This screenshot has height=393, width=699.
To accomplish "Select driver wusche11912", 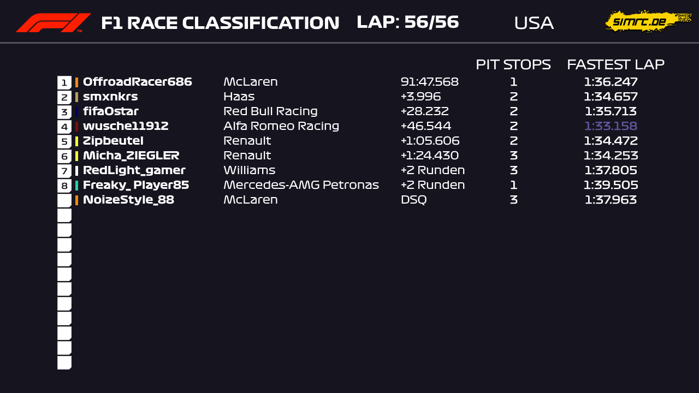I will pos(126,127).
